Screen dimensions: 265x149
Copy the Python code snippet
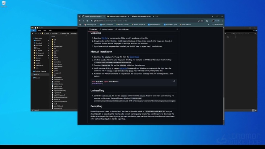174,81
